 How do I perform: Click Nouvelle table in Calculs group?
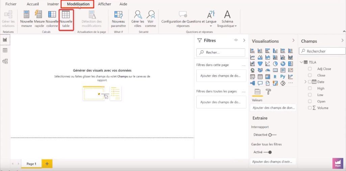point(66,19)
